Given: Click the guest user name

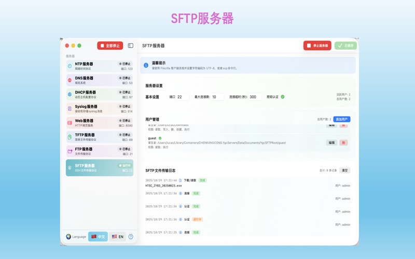Looking at the screenshot, I should click(152, 138).
